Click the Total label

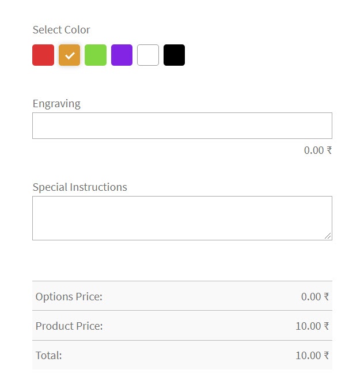(49, 356)
